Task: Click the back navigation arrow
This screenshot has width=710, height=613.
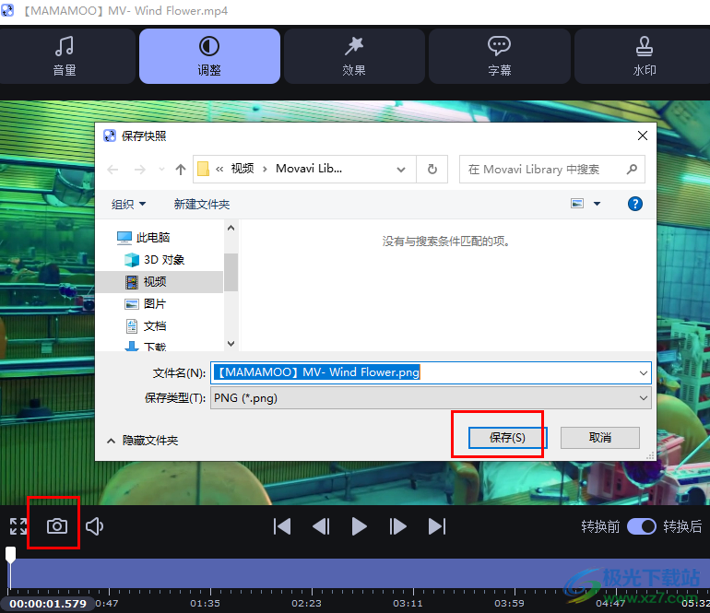Action: [x=112, y=170]
